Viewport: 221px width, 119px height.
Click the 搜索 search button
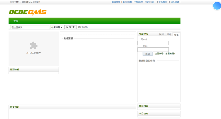click(x=70, y=27)
